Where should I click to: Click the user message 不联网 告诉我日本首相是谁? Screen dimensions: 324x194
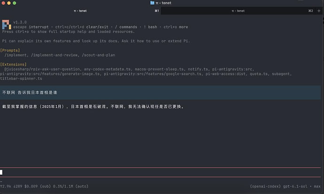point(30,93)
